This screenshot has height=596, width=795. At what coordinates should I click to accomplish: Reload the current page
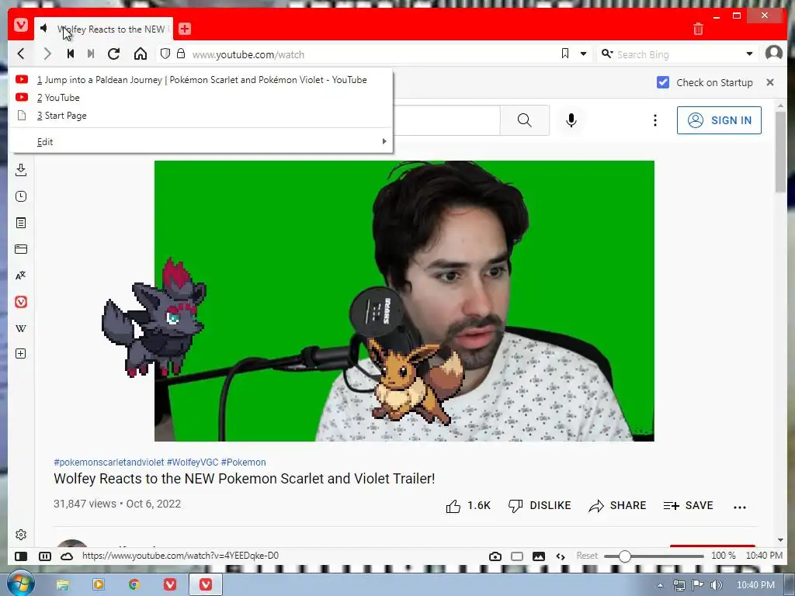(x=114, y=54)
